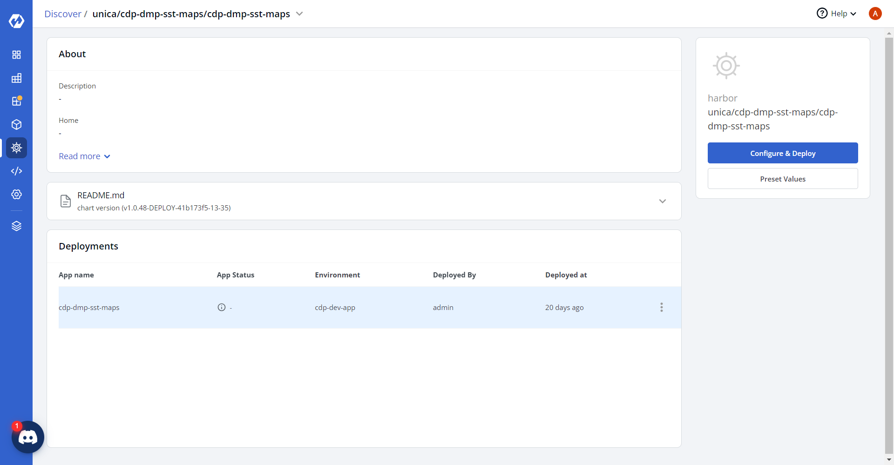Expand the chart name breadcrumb dropdown

point(299,14)
